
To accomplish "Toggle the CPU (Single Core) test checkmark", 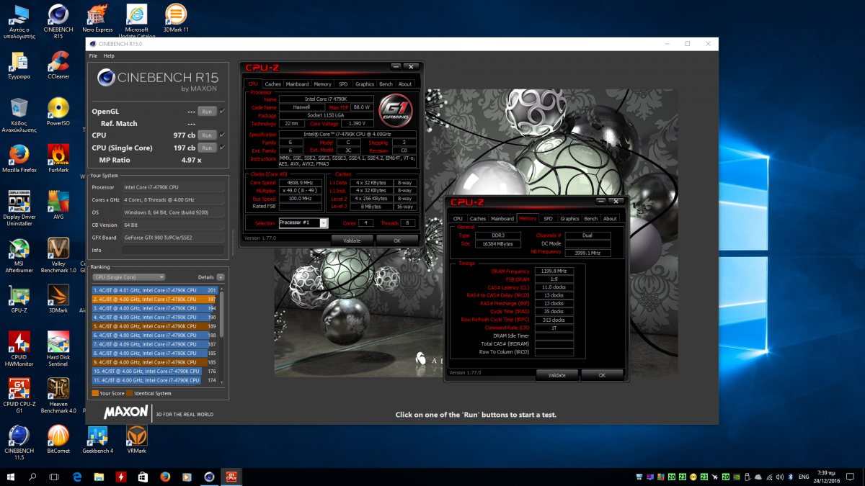I will [x=222, y=147].
